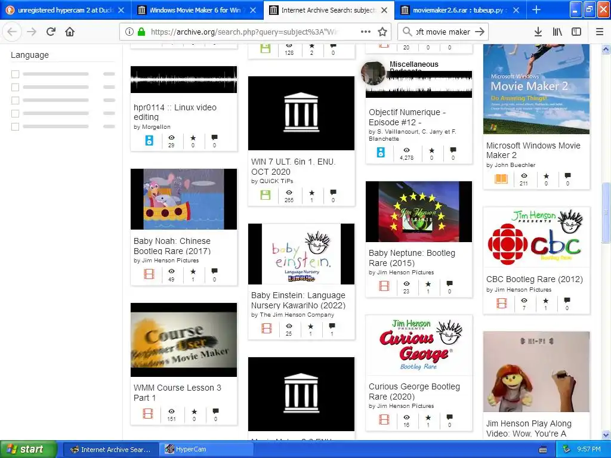Toggle the sidebar view icon
This screenshot has width=611, height=458.
click(576, 32)
